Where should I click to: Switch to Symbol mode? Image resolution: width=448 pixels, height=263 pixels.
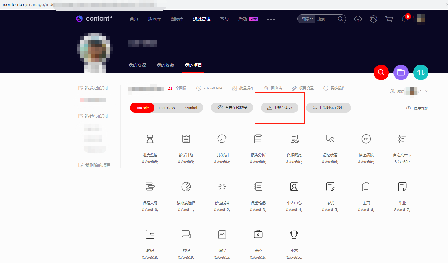[191, 107]
